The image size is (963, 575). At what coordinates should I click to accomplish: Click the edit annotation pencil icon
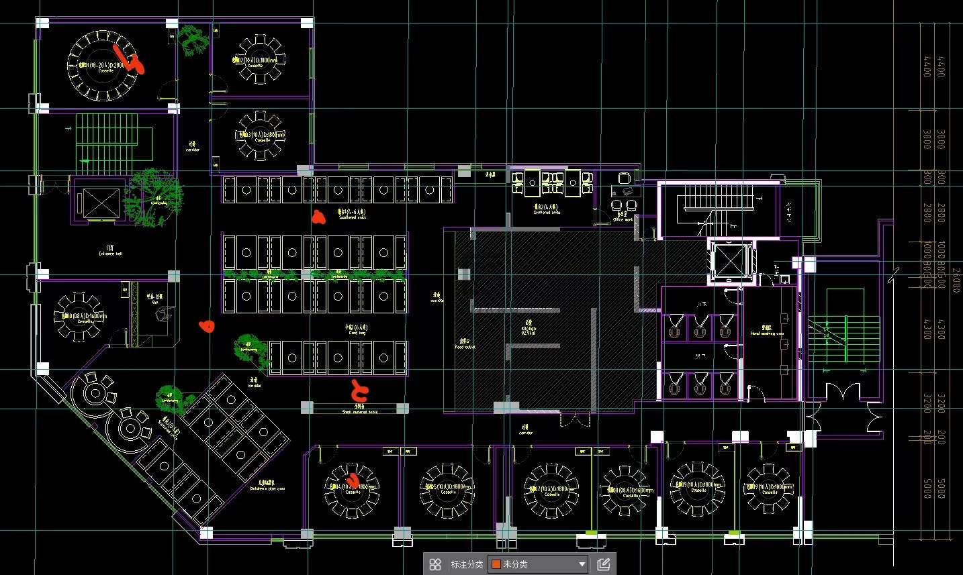(603, 564)
